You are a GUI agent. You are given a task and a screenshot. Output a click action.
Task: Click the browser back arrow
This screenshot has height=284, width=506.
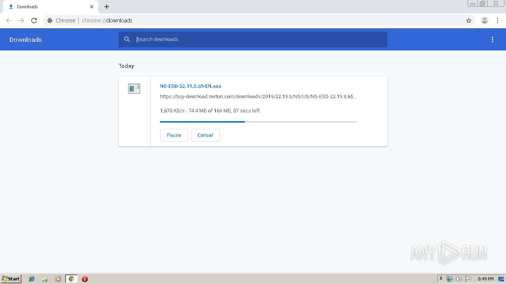pos(9,21)
